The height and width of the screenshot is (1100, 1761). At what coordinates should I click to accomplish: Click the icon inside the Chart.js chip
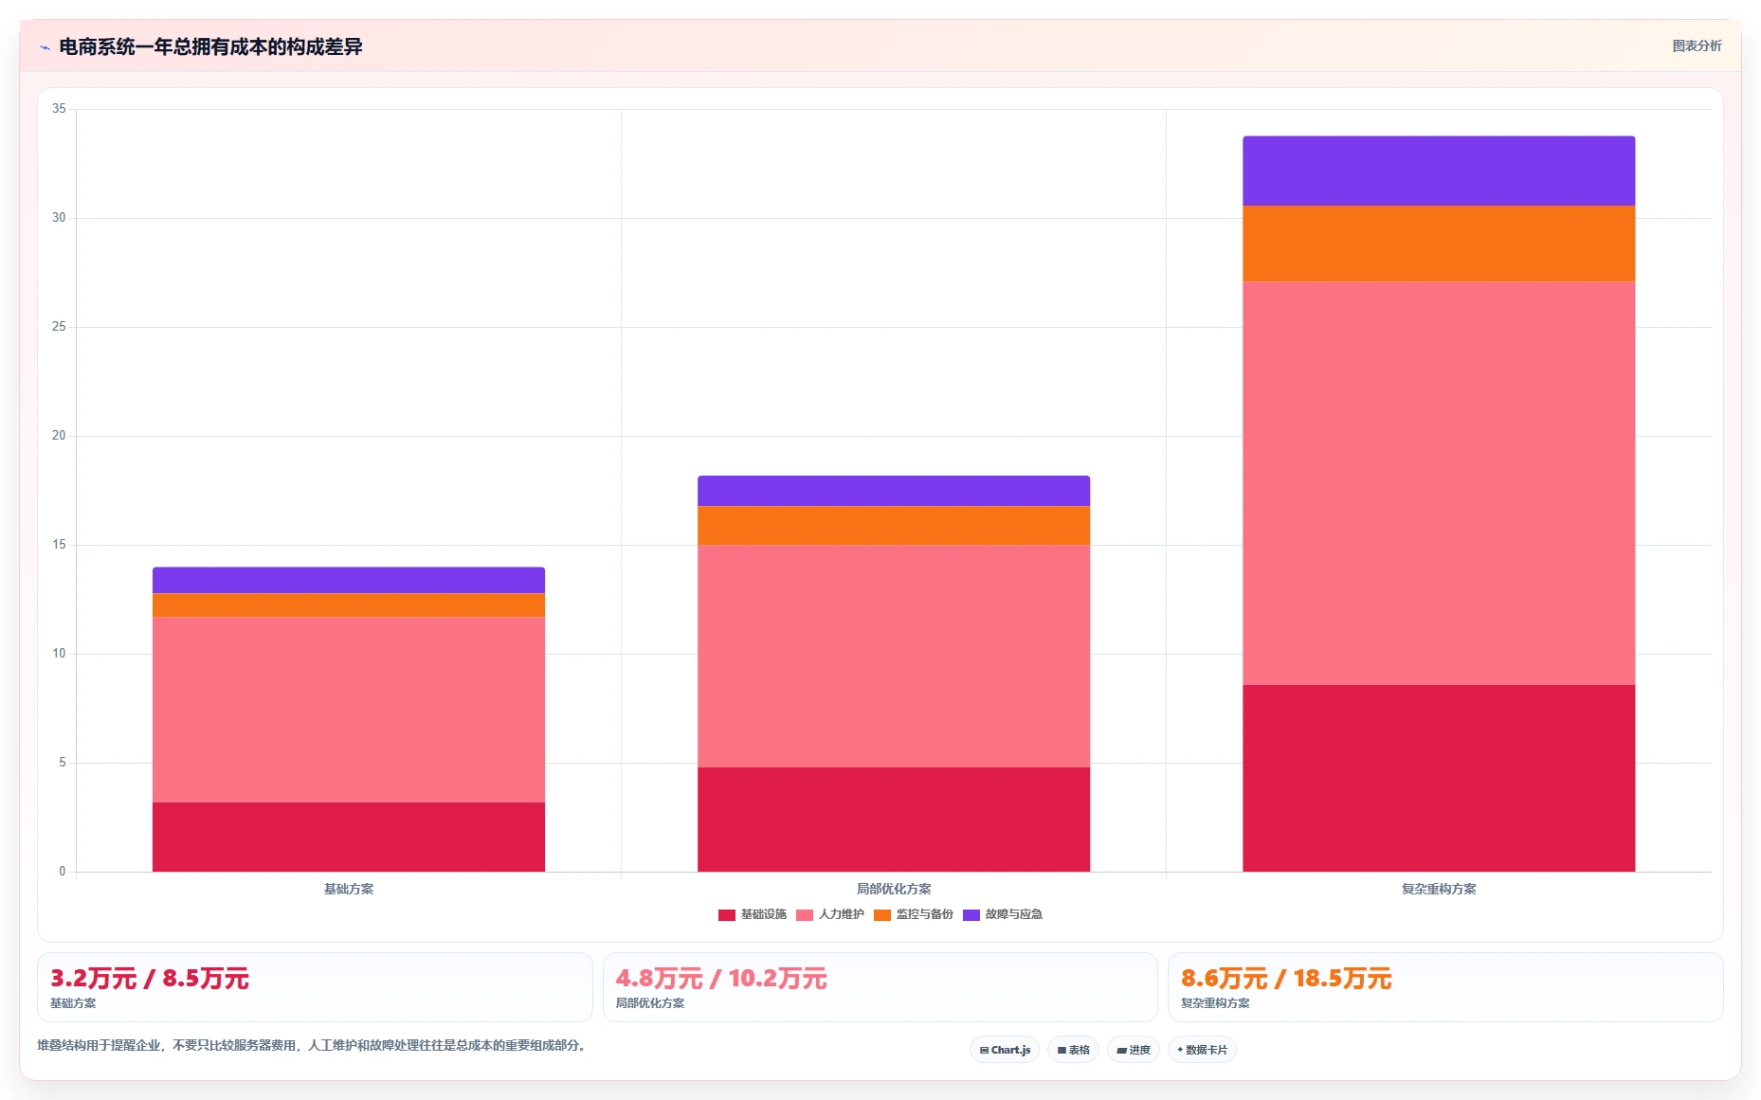pos(984,1051)
